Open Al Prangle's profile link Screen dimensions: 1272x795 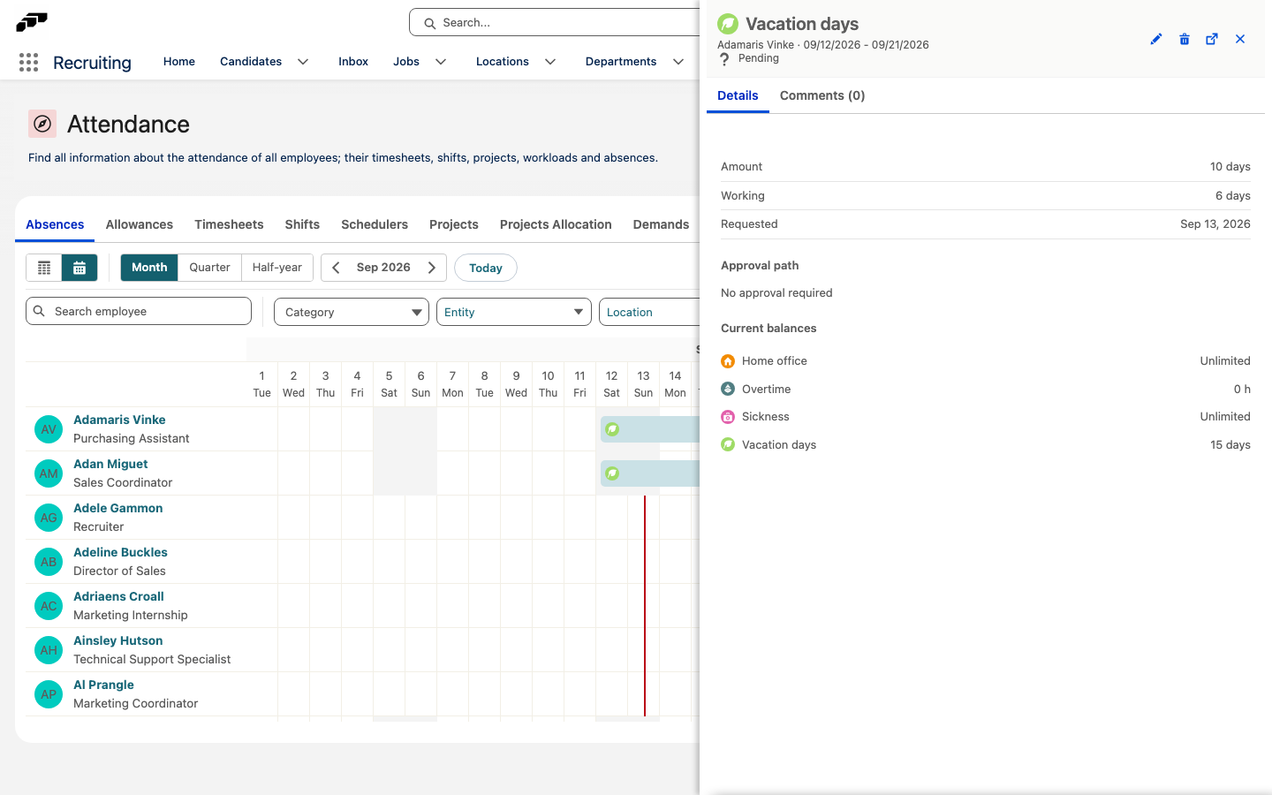103,685
